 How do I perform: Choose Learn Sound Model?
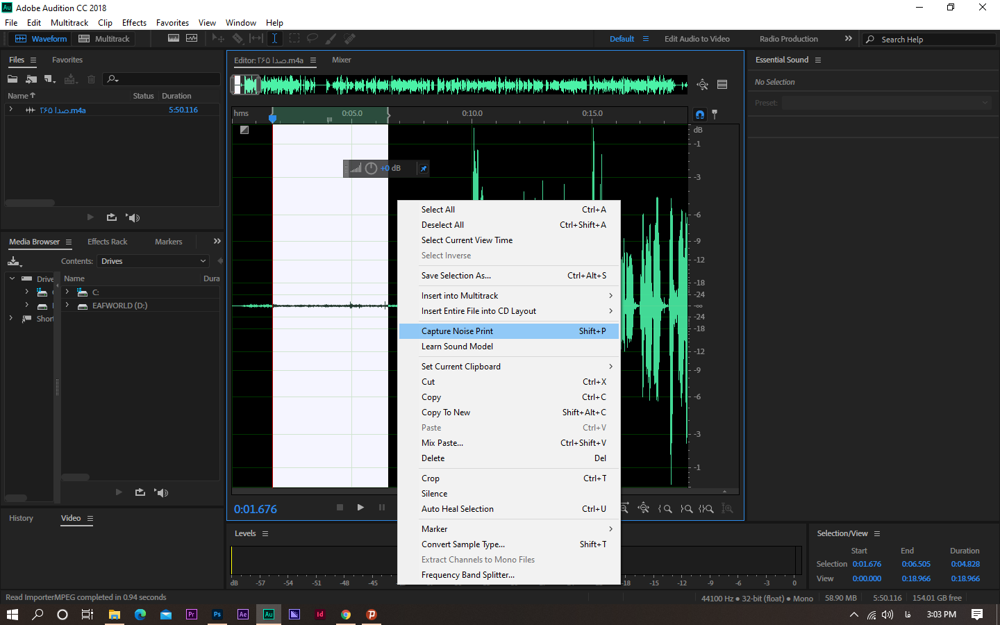(x=509, y=347)
